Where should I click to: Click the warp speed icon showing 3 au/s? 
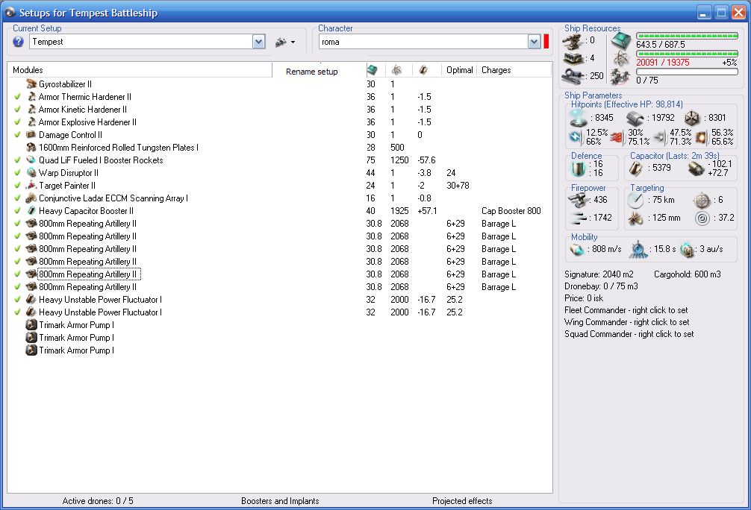687,249
